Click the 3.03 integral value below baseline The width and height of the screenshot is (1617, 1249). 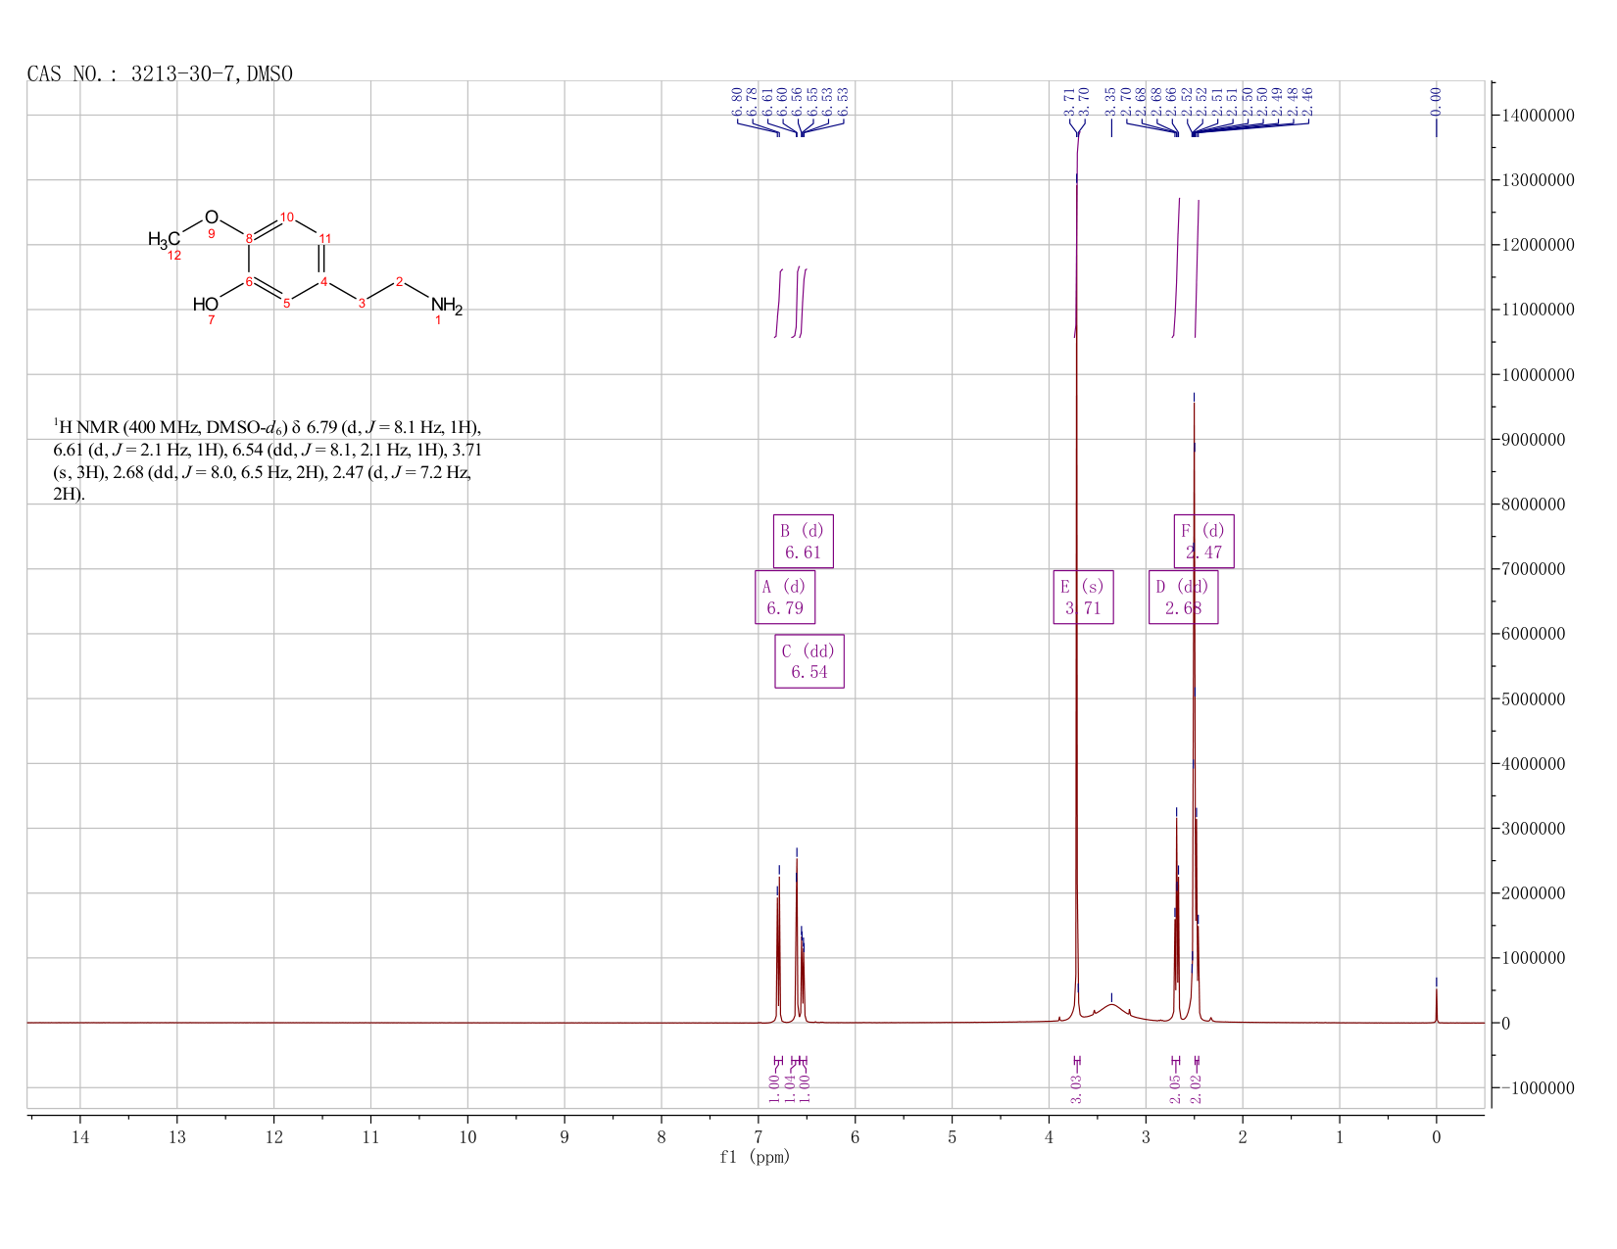[1076, 1088]
